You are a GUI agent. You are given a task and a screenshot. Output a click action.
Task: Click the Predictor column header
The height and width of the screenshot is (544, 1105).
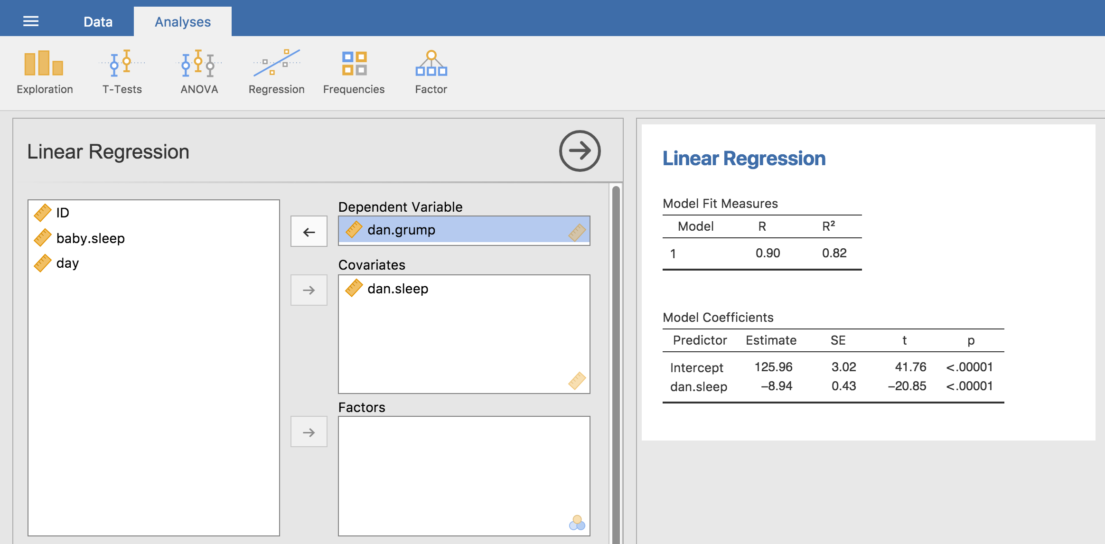click(x=700, y=340)
